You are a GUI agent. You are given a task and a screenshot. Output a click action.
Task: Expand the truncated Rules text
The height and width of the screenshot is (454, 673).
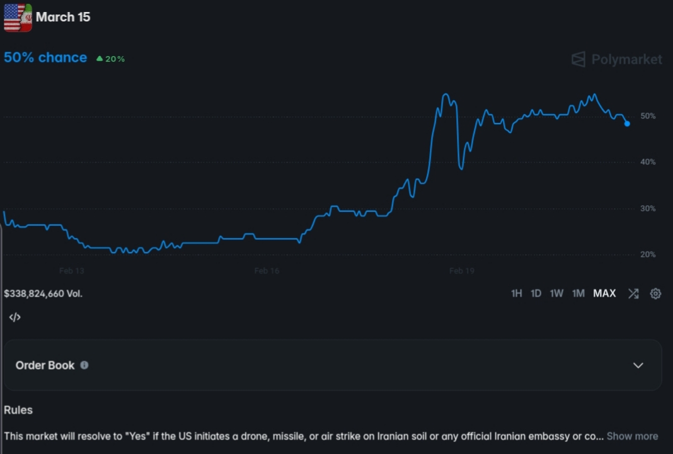pyautogui.click(x=632, y=436)
